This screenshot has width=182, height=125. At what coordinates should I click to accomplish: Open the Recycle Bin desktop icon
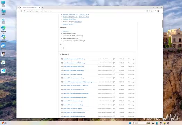pyautogui.click(x=3, y=21)
